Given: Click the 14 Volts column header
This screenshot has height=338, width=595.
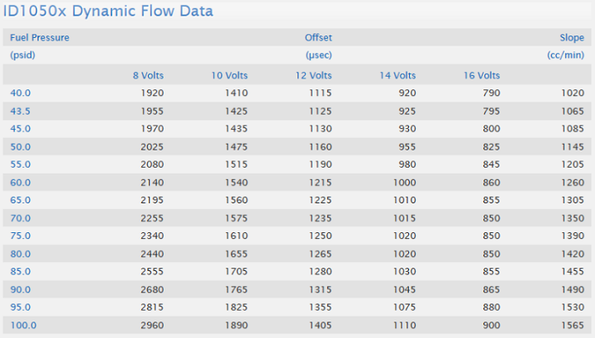Looking at the screenshot, I should tap(397, 75).
